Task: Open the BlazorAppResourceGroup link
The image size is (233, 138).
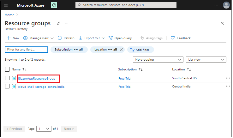Action: tap(37, 79)
